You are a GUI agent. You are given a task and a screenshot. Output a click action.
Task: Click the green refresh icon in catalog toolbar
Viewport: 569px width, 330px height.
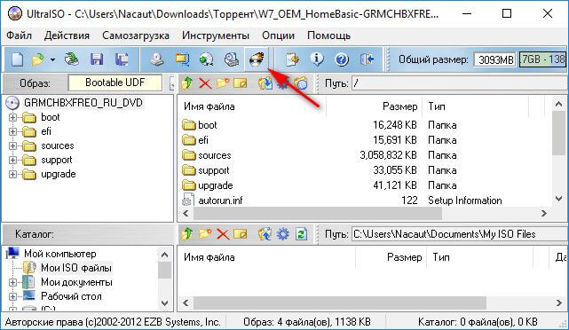pyautogui.click(x=301, y=234)
